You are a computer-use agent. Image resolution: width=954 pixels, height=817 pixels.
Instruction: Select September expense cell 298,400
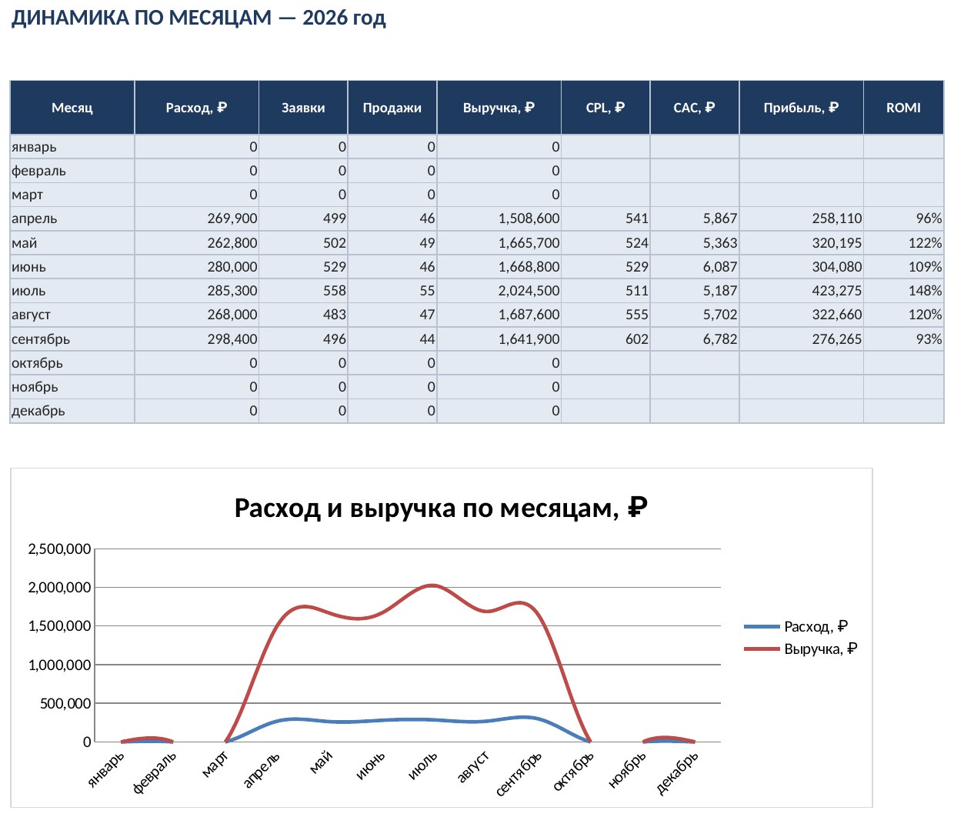point(197,339)
